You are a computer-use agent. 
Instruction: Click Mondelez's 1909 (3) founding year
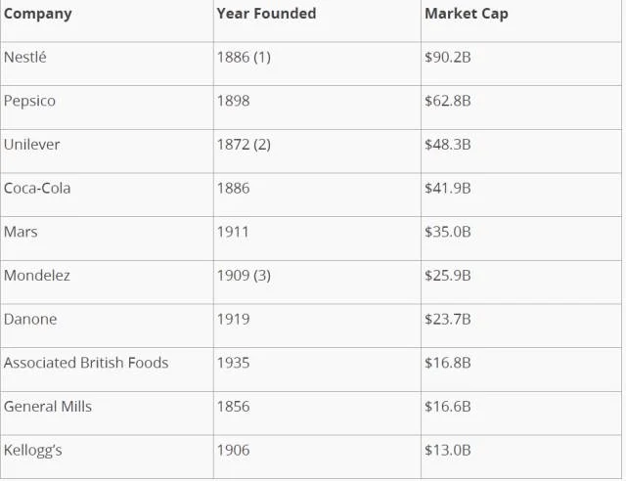[x=244, y=276]
